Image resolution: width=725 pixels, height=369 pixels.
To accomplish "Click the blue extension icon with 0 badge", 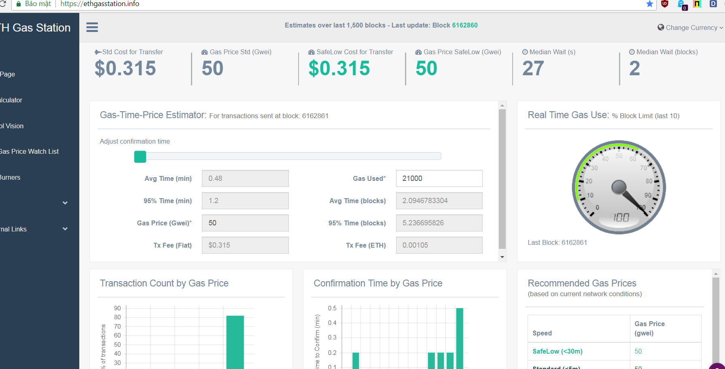I will (x=682, y=5).
